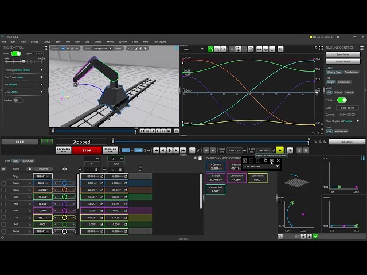Open graph panel settings gear icon
The image size is (367, 275).
pos(316,48)
